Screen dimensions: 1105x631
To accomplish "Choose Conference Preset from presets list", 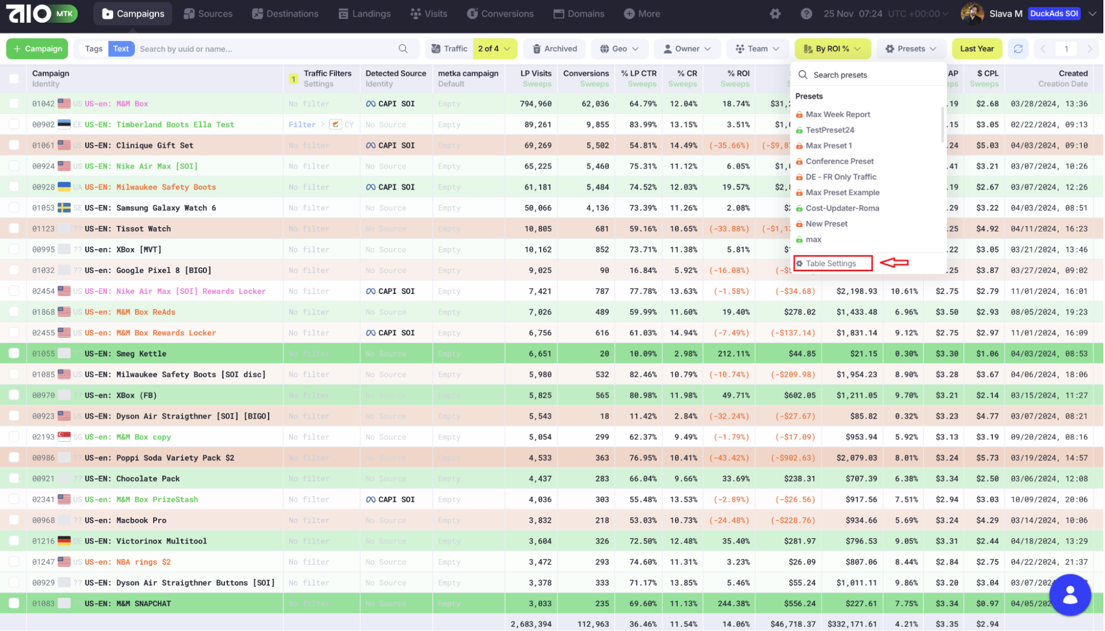I will 839,161.
